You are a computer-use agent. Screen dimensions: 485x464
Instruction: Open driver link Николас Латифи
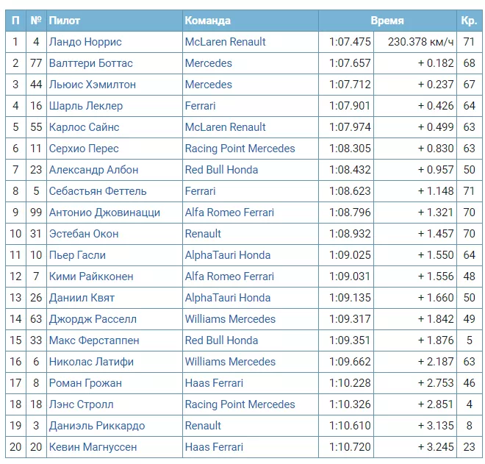92,362
